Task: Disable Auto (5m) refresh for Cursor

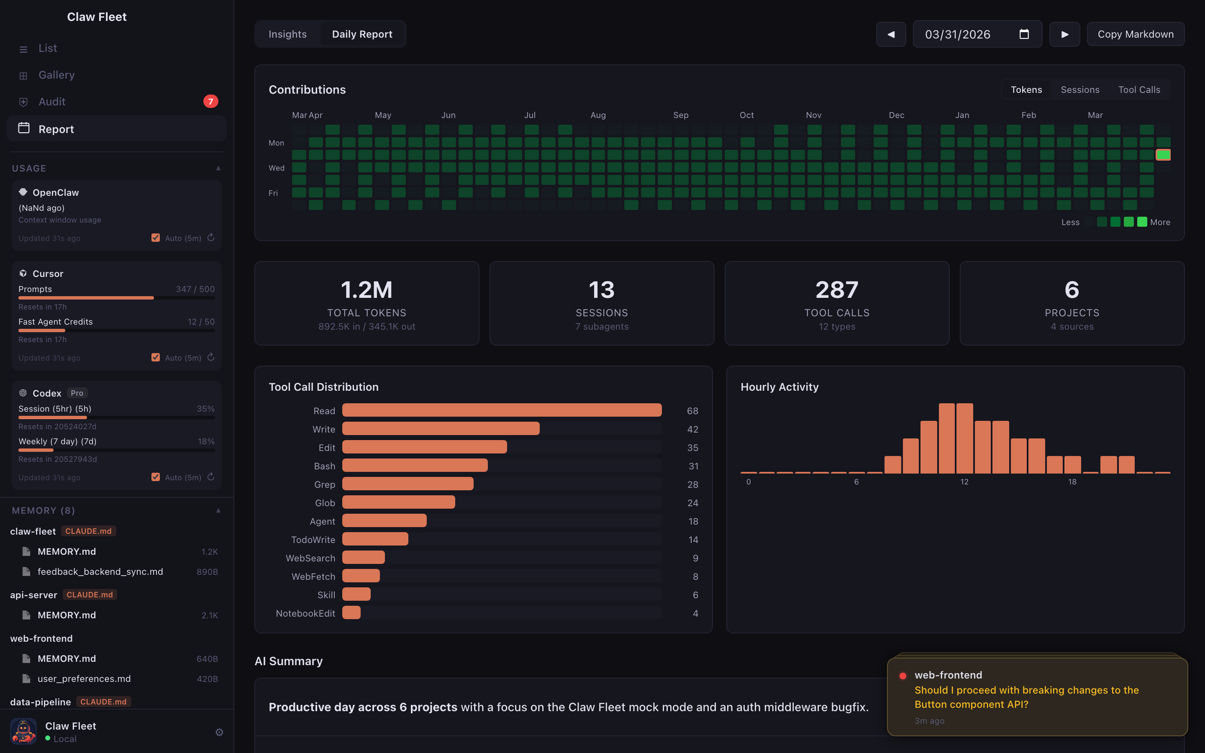Action: point(156,358)
